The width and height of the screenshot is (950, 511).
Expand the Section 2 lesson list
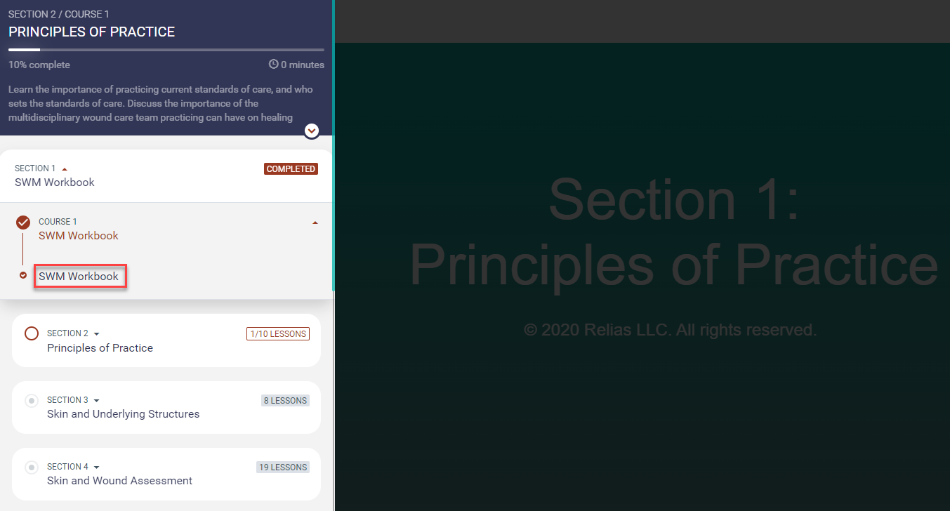(97, 333)
